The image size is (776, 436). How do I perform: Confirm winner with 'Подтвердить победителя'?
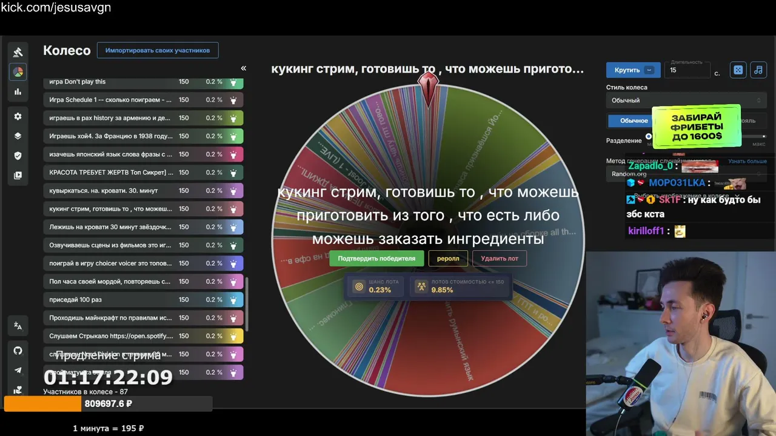[x=376, y=259]
